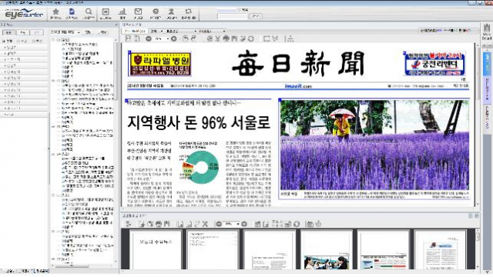This screenshot has height=277, width=493.
Task: Select the second tab in the left category panel
Action: click(x=23, y=32)
